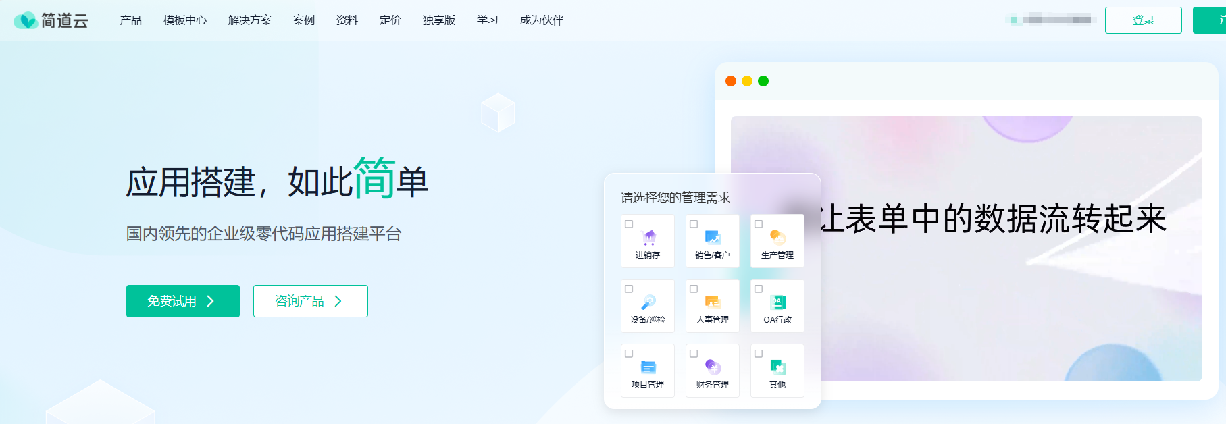The width and height of the screenshot is (1226, 424).
Task: Click the 免费试用 button
Action: point(182,301)
